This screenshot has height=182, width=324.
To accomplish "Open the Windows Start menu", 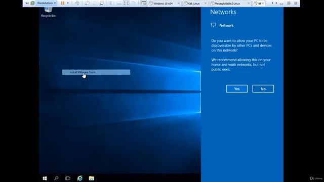I will pyautogui.click(x=45, y=178).
